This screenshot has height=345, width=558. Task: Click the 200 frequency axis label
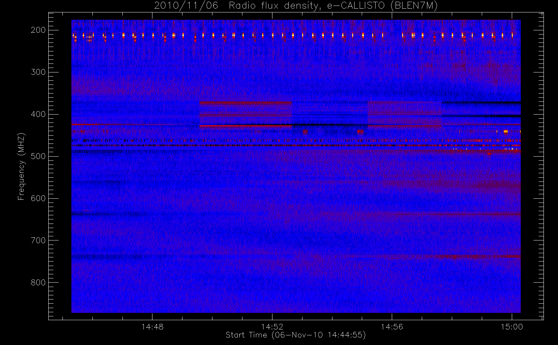38,30
